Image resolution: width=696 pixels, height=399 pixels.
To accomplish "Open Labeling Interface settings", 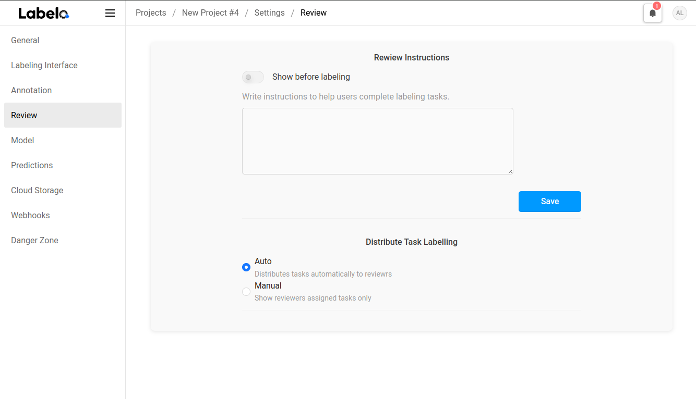I will 63,65.
